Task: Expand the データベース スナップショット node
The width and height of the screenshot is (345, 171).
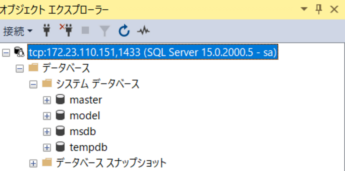Action: point(33,163)
